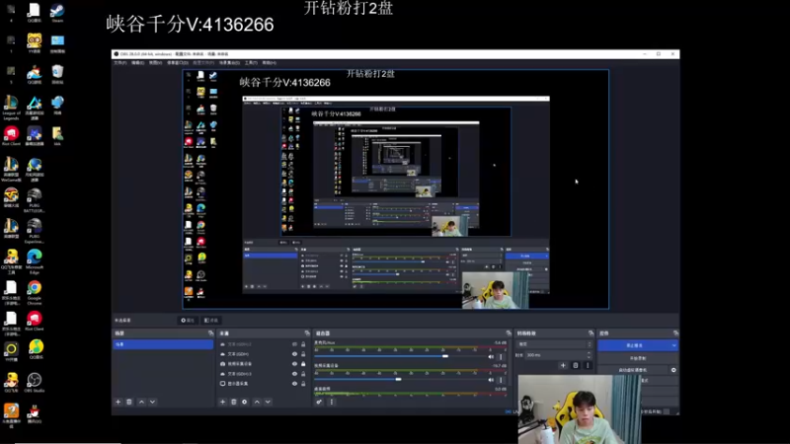The height and width of the screenshot is (444, 790).
Task: Expand the 停止推流 button dropdown arrow
Action: pos(674,345)
